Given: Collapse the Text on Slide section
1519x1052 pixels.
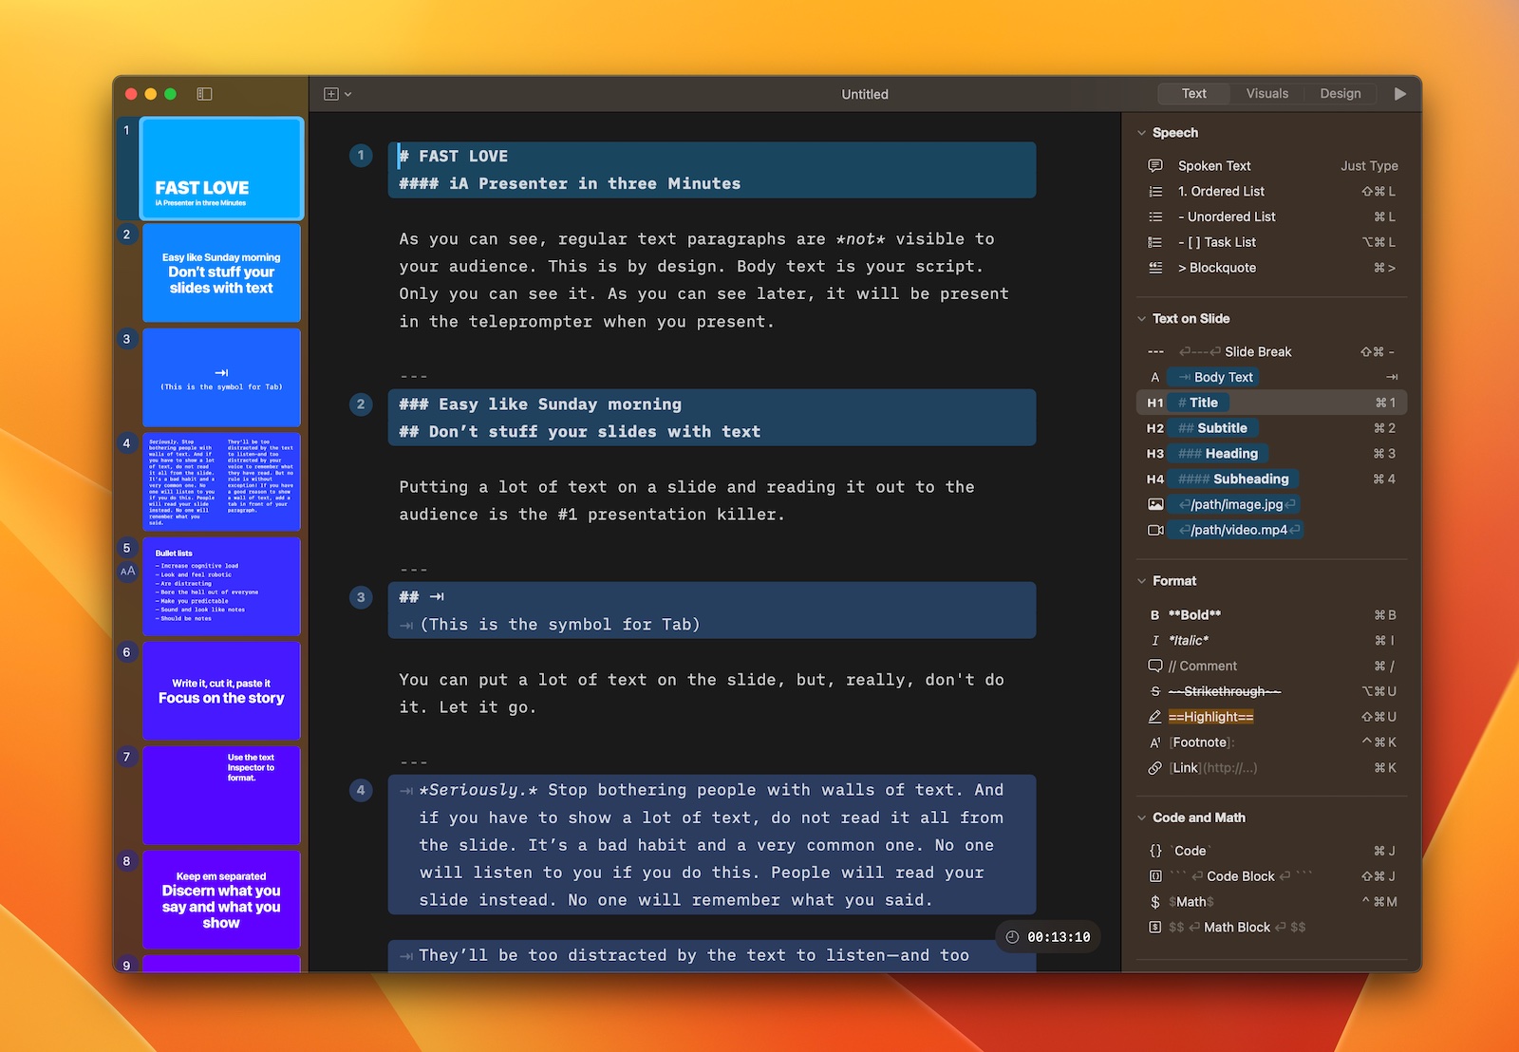Looking at the screenshot, I should point(1141,319).
